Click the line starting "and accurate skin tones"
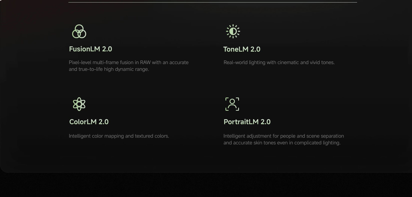This screenshot has width=412, height=197. (x=282, y=143)
